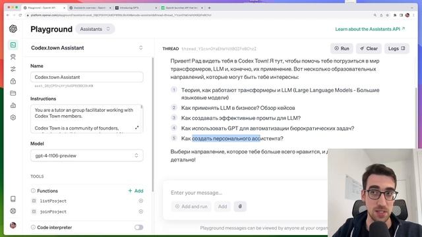Click the assistant ID under Name
Image resolution: width=422 pixels, height=237 pixels.
[x=64, y=86]
